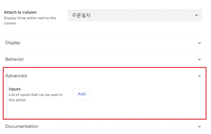This screenshot has height=134, width=211.
Task: Click the 'List of inputs' description line
Action: tap(35, 95)
